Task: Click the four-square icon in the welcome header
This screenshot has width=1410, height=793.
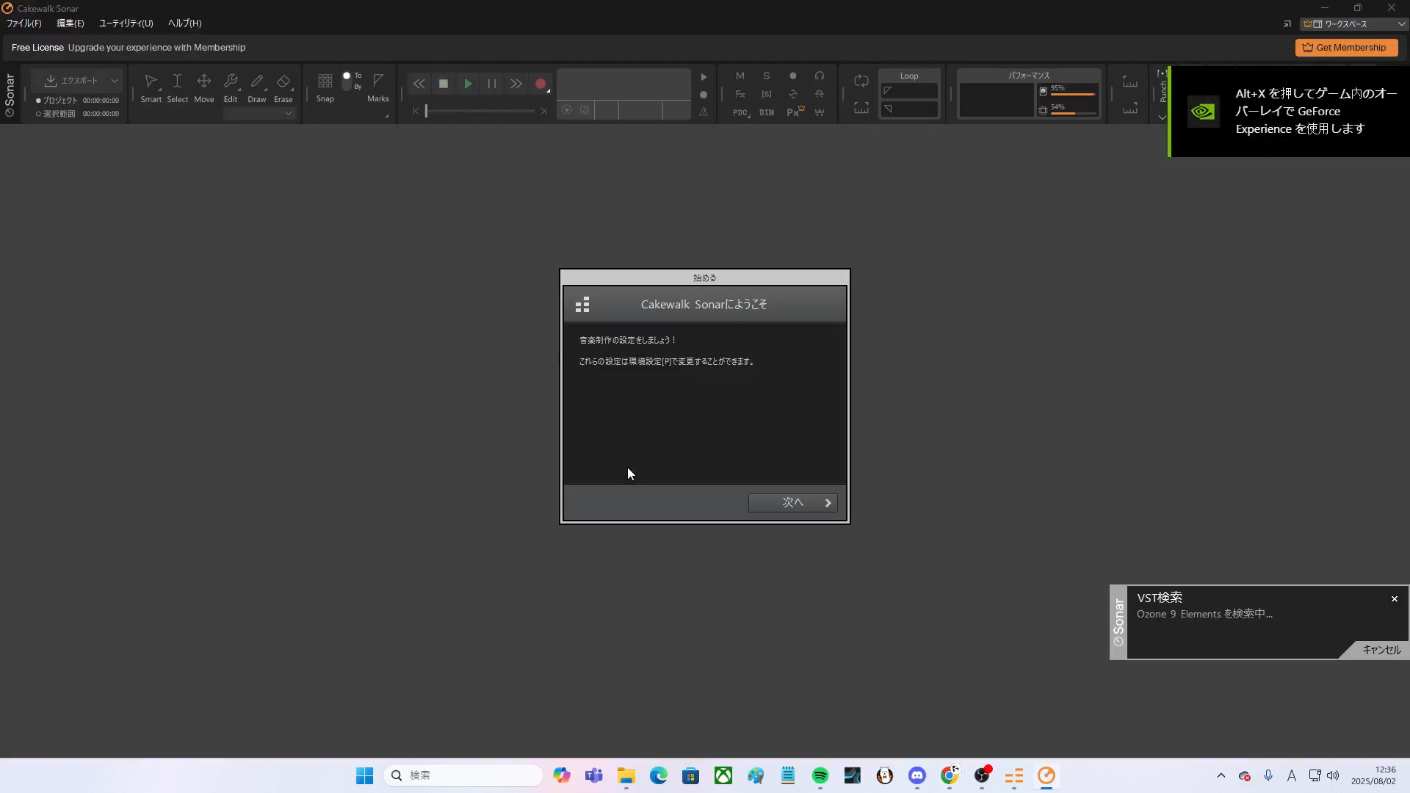Action: (x=582, y=305)
